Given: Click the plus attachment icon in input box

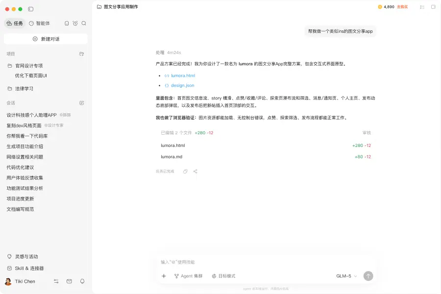Looking at the screenshot, I should 164,276.
